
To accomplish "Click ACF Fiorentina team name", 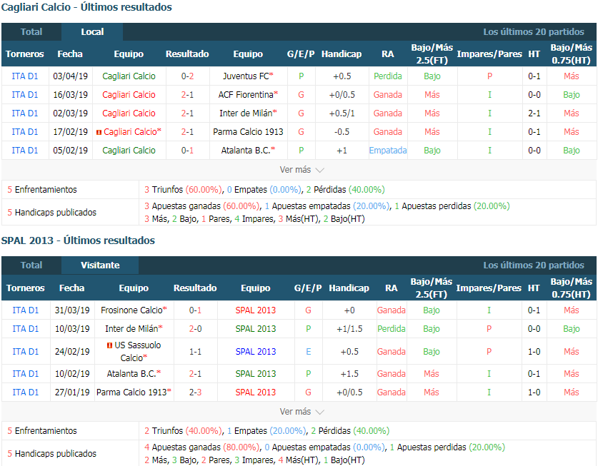I will 246,95.
